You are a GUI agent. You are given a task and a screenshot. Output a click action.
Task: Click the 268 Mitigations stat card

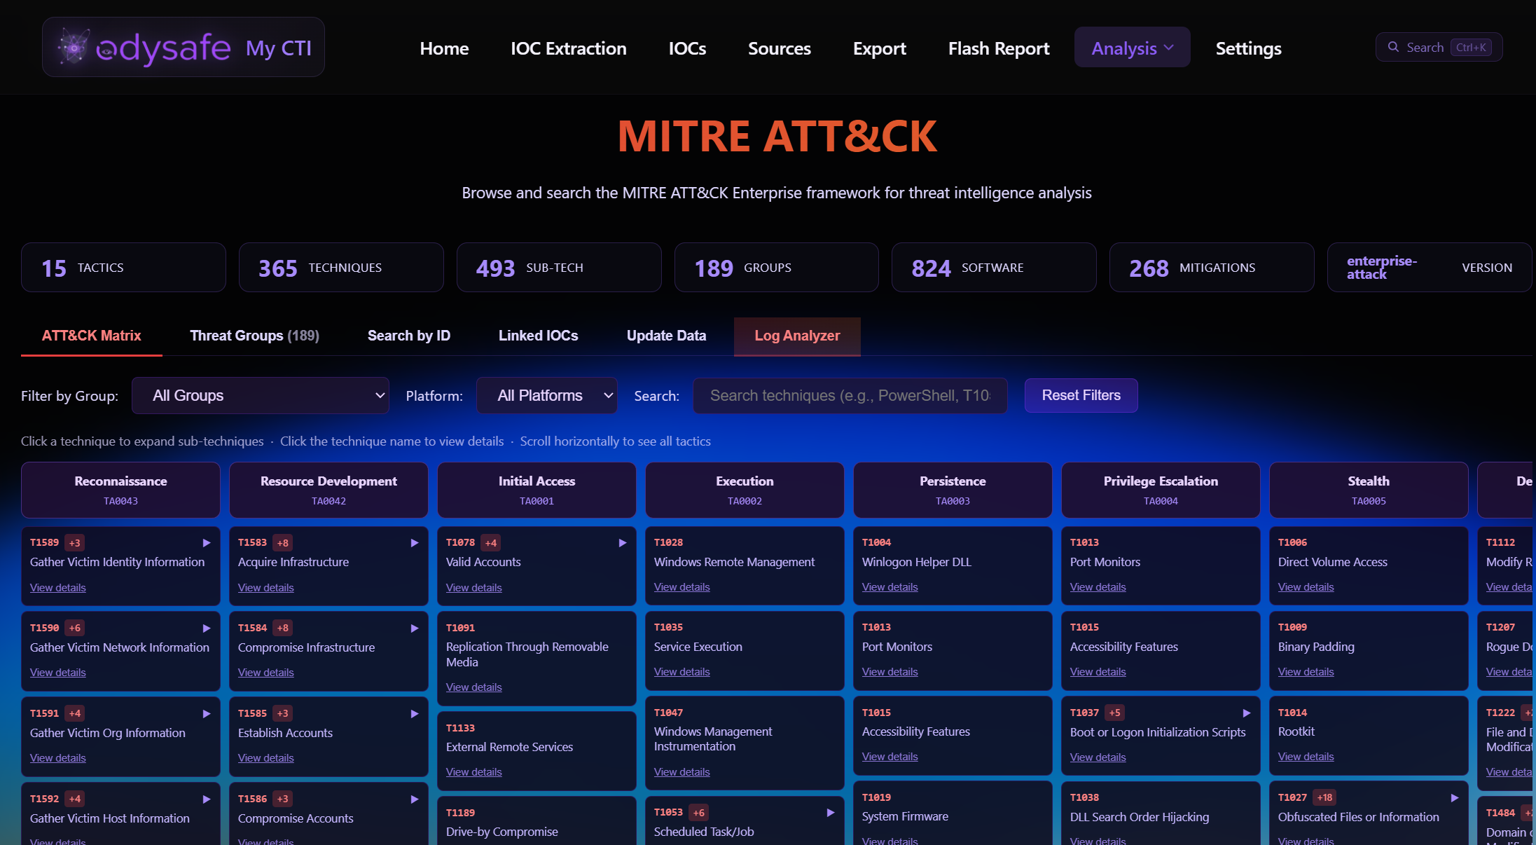pyautogui.click(x=1212, y=267)
